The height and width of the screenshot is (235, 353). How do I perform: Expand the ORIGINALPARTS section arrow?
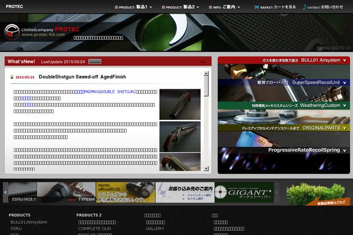(345, 128)
